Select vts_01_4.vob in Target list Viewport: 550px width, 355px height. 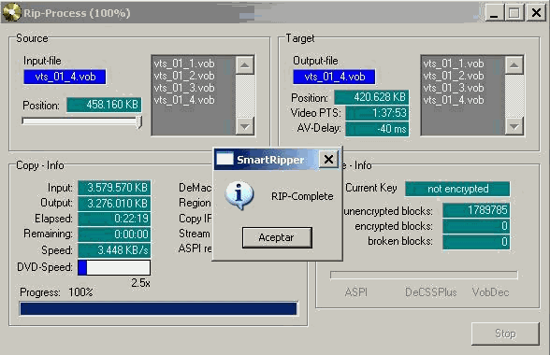click(453, 100)
